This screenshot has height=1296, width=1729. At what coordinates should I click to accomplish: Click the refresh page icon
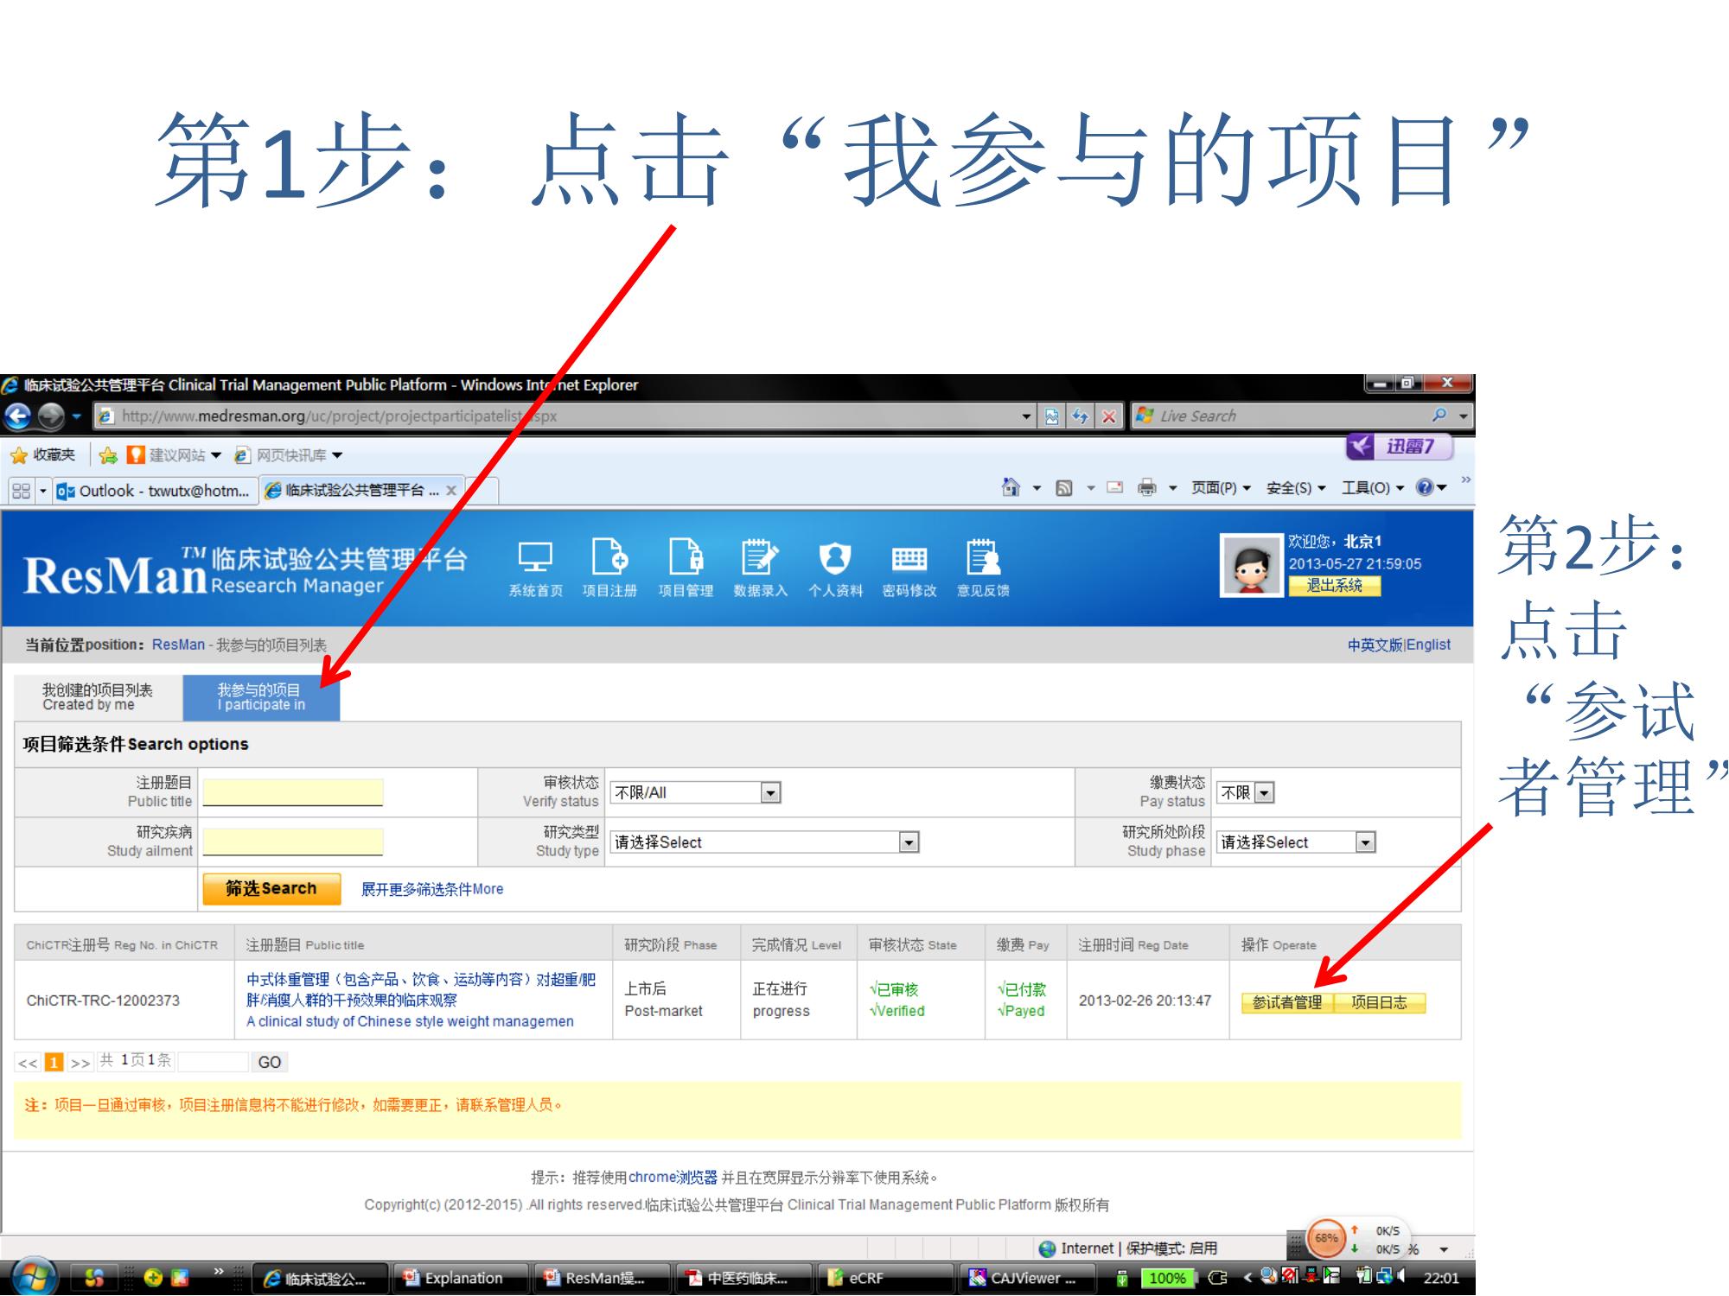coord(1081,416)
